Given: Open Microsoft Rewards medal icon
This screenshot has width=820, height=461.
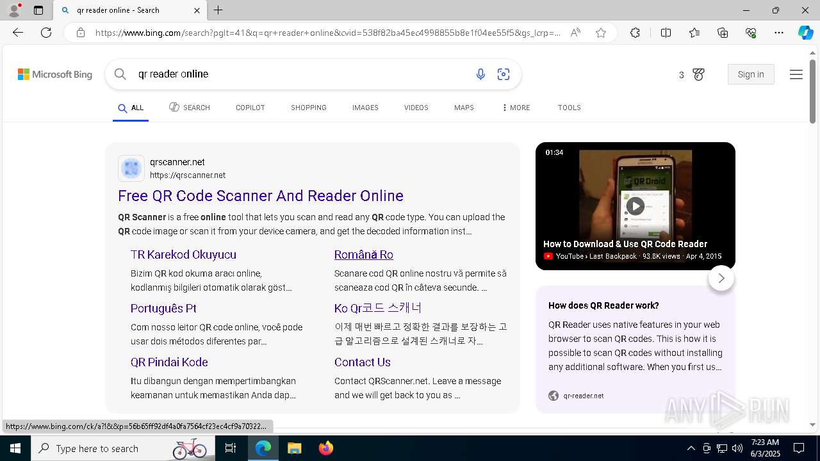Looking at the screenshot, I should point(698,75).
